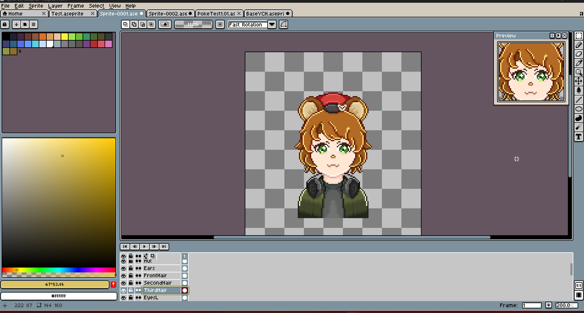Choose Subtract from selection mode icon
The width and height of the screenshot is (584, 313).
click(143, 24)
